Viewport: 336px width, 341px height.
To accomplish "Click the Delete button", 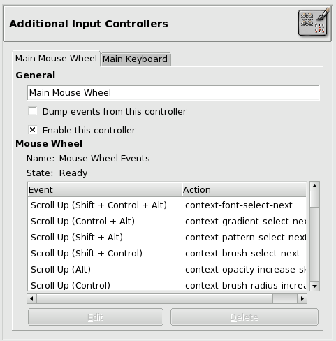I will pyautogui.click(x=244, y=317).
